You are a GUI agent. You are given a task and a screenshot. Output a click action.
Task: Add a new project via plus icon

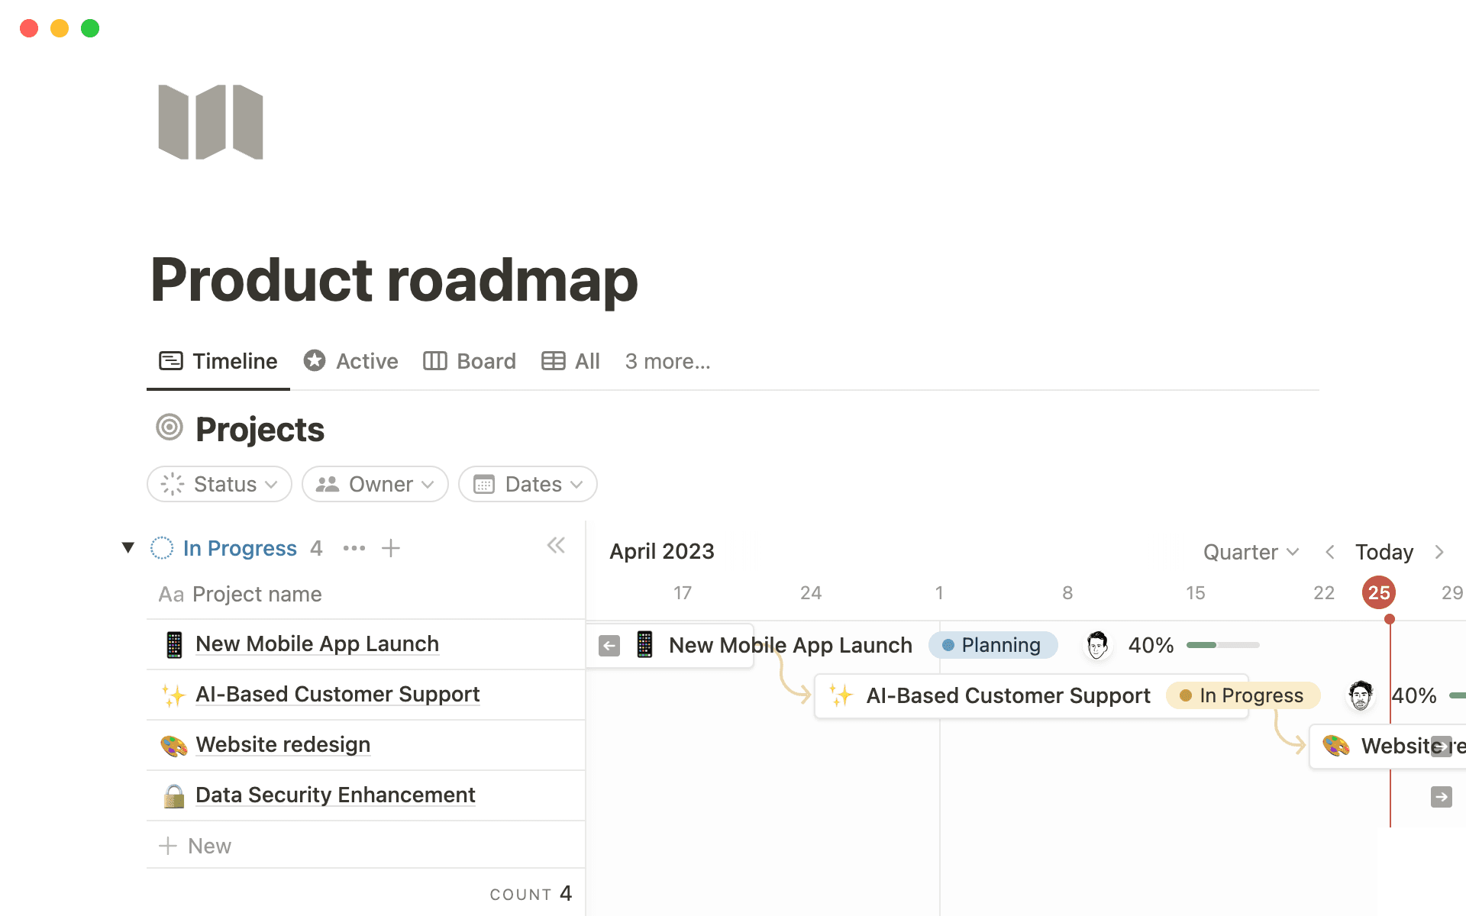tap(390, 547)
